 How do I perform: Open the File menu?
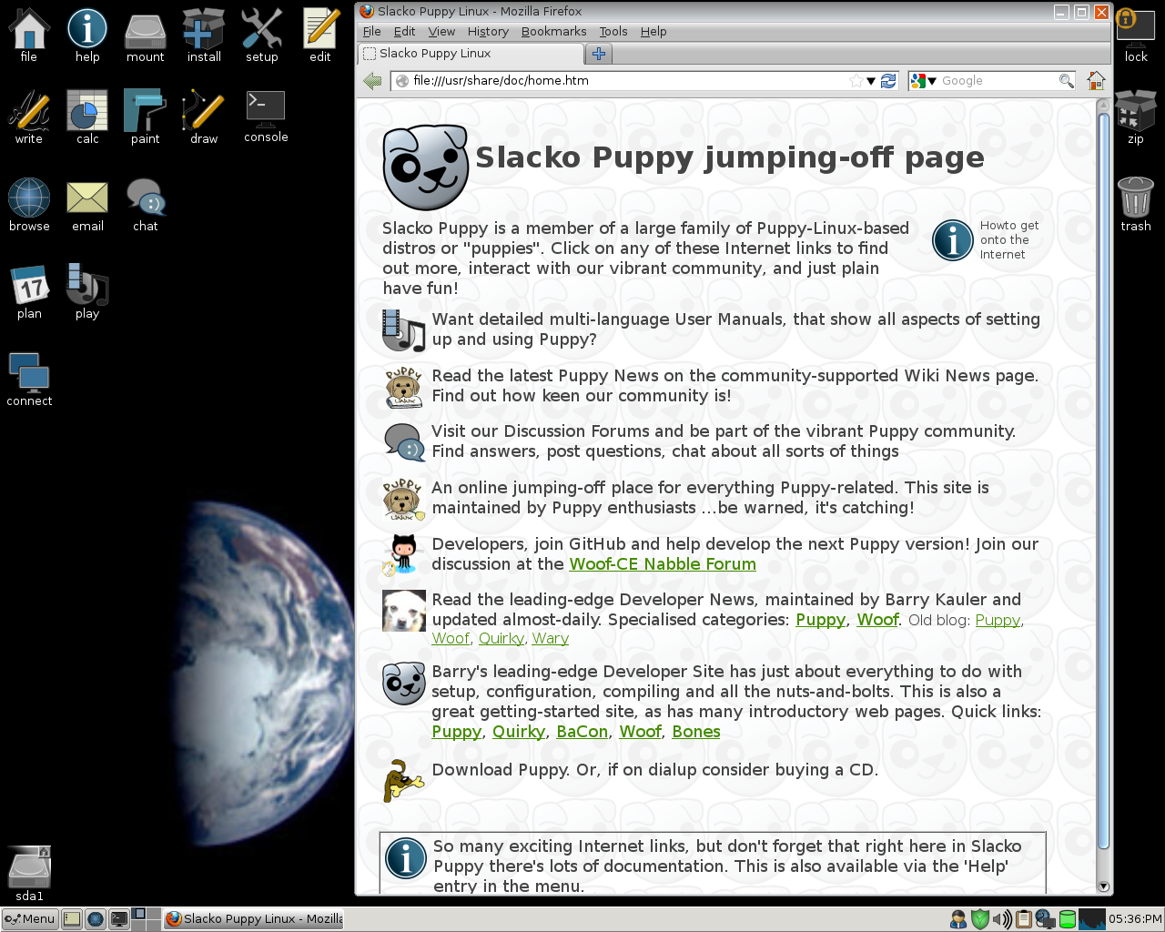point(371,31)
